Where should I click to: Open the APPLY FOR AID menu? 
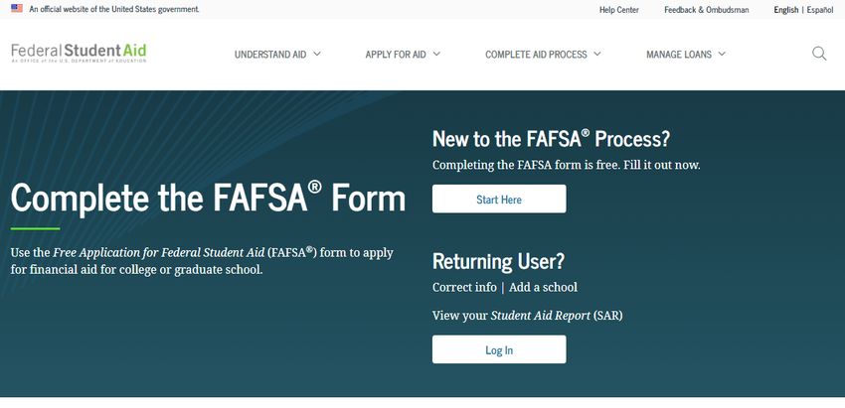tap(396, 55)
